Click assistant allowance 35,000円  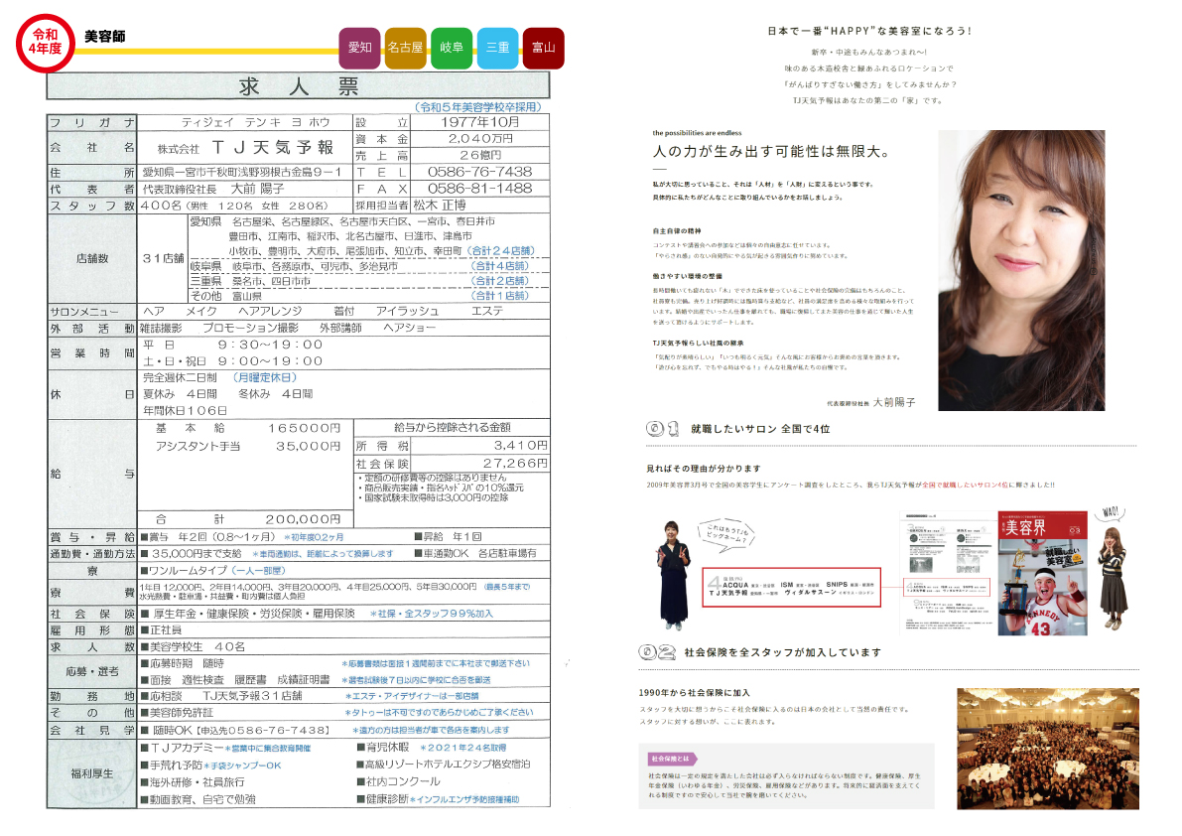tap(309, 446)
